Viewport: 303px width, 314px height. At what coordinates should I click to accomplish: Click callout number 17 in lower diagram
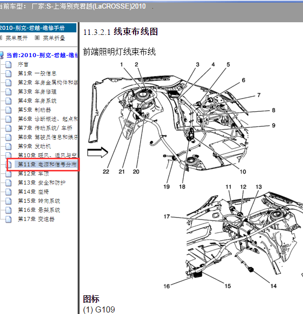(x=167, y=216)
